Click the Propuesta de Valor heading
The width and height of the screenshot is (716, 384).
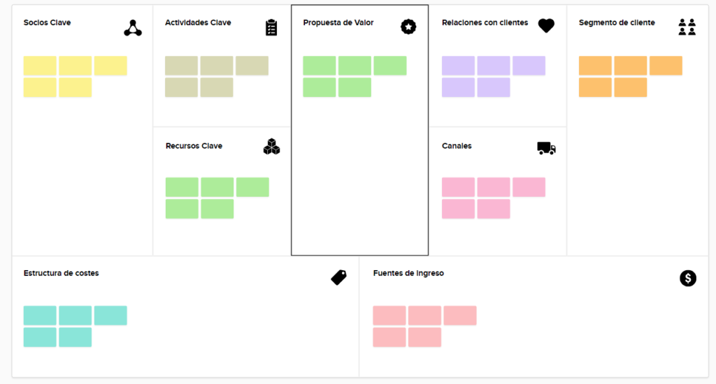[x=338, y=23]
